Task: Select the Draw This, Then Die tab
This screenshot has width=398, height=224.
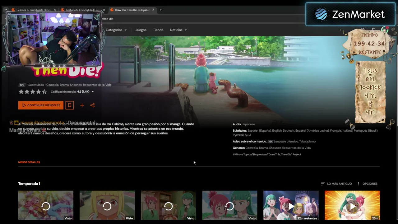Action: [132, 10]
